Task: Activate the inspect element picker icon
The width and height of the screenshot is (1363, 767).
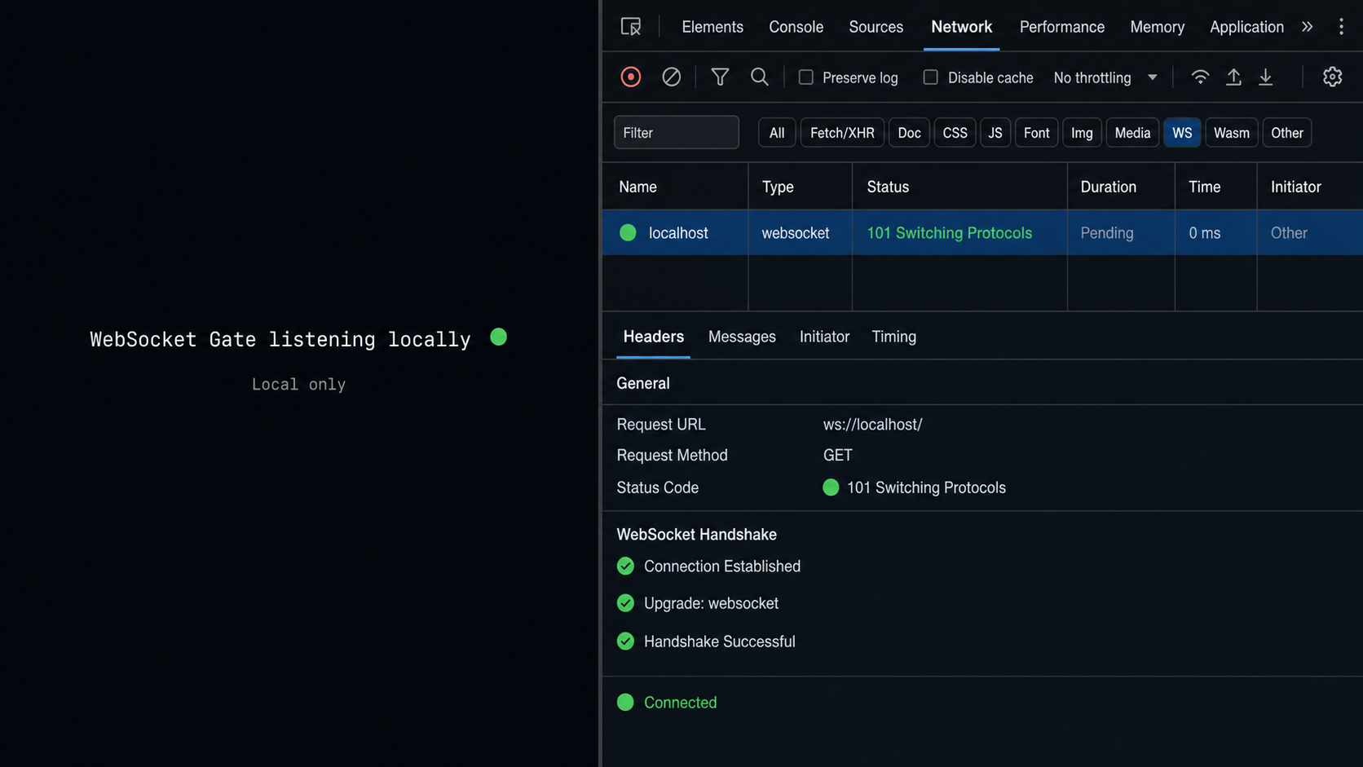Action: [631, 27]
